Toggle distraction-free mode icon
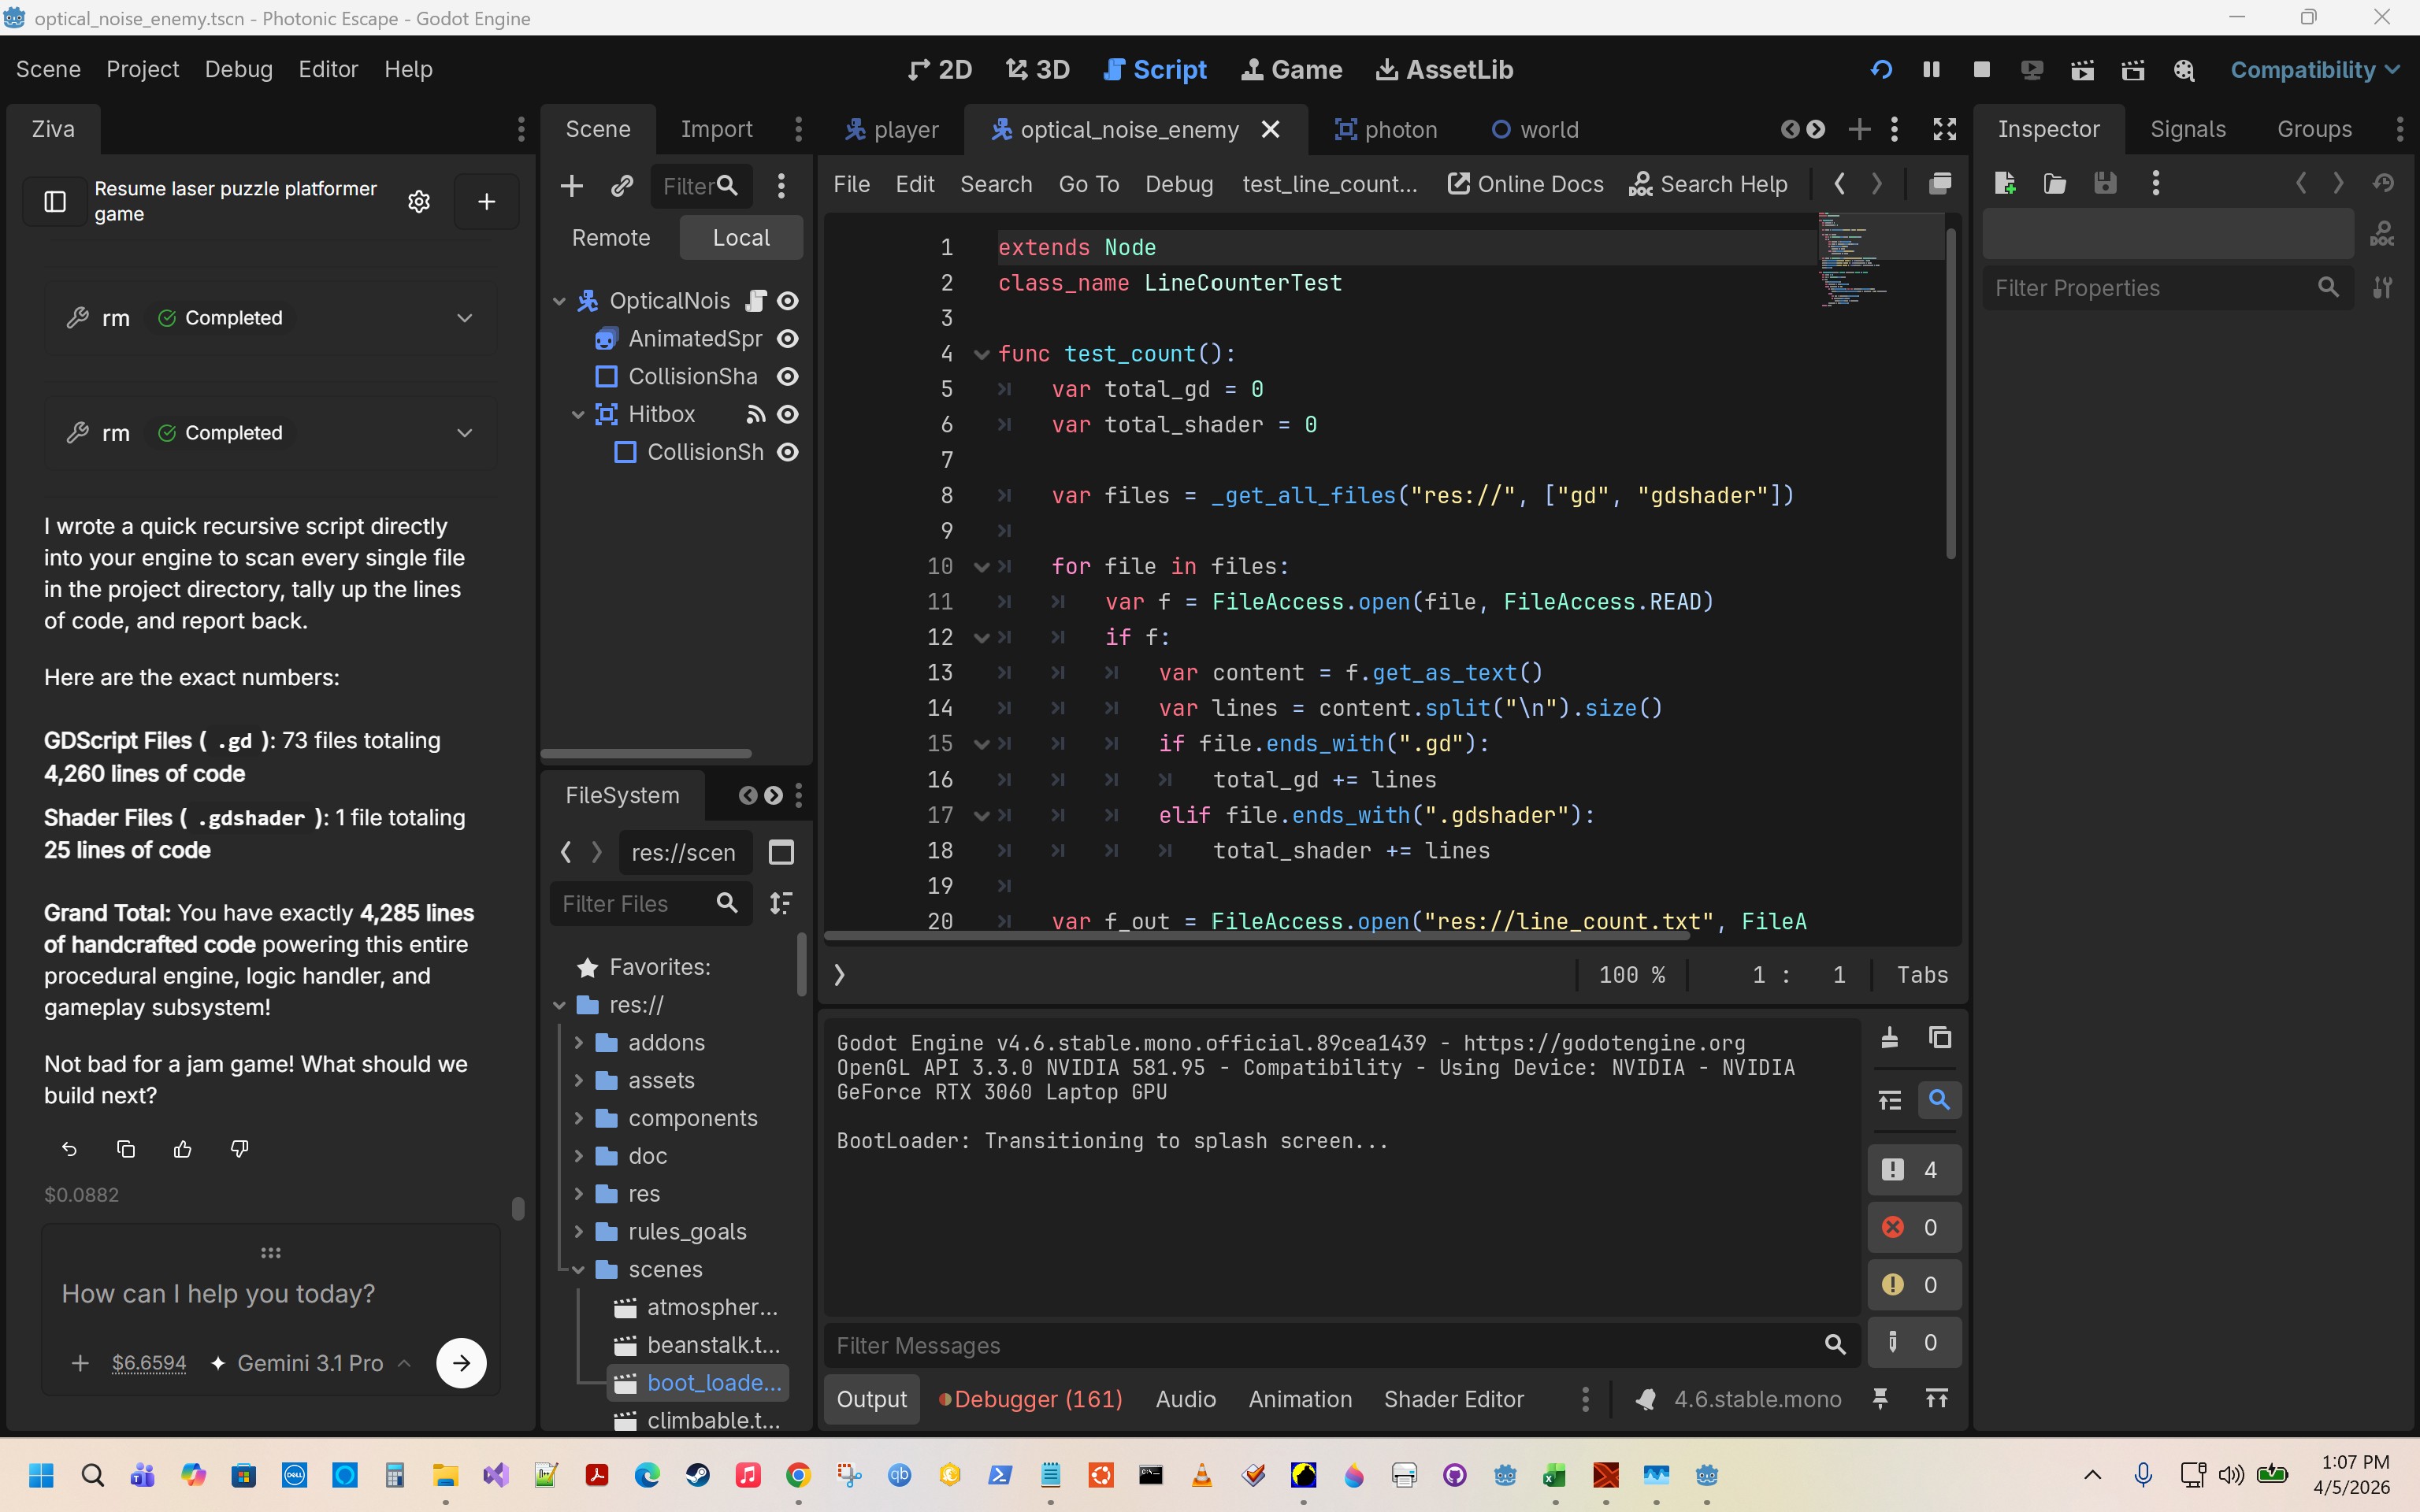 click(1944, 129)
